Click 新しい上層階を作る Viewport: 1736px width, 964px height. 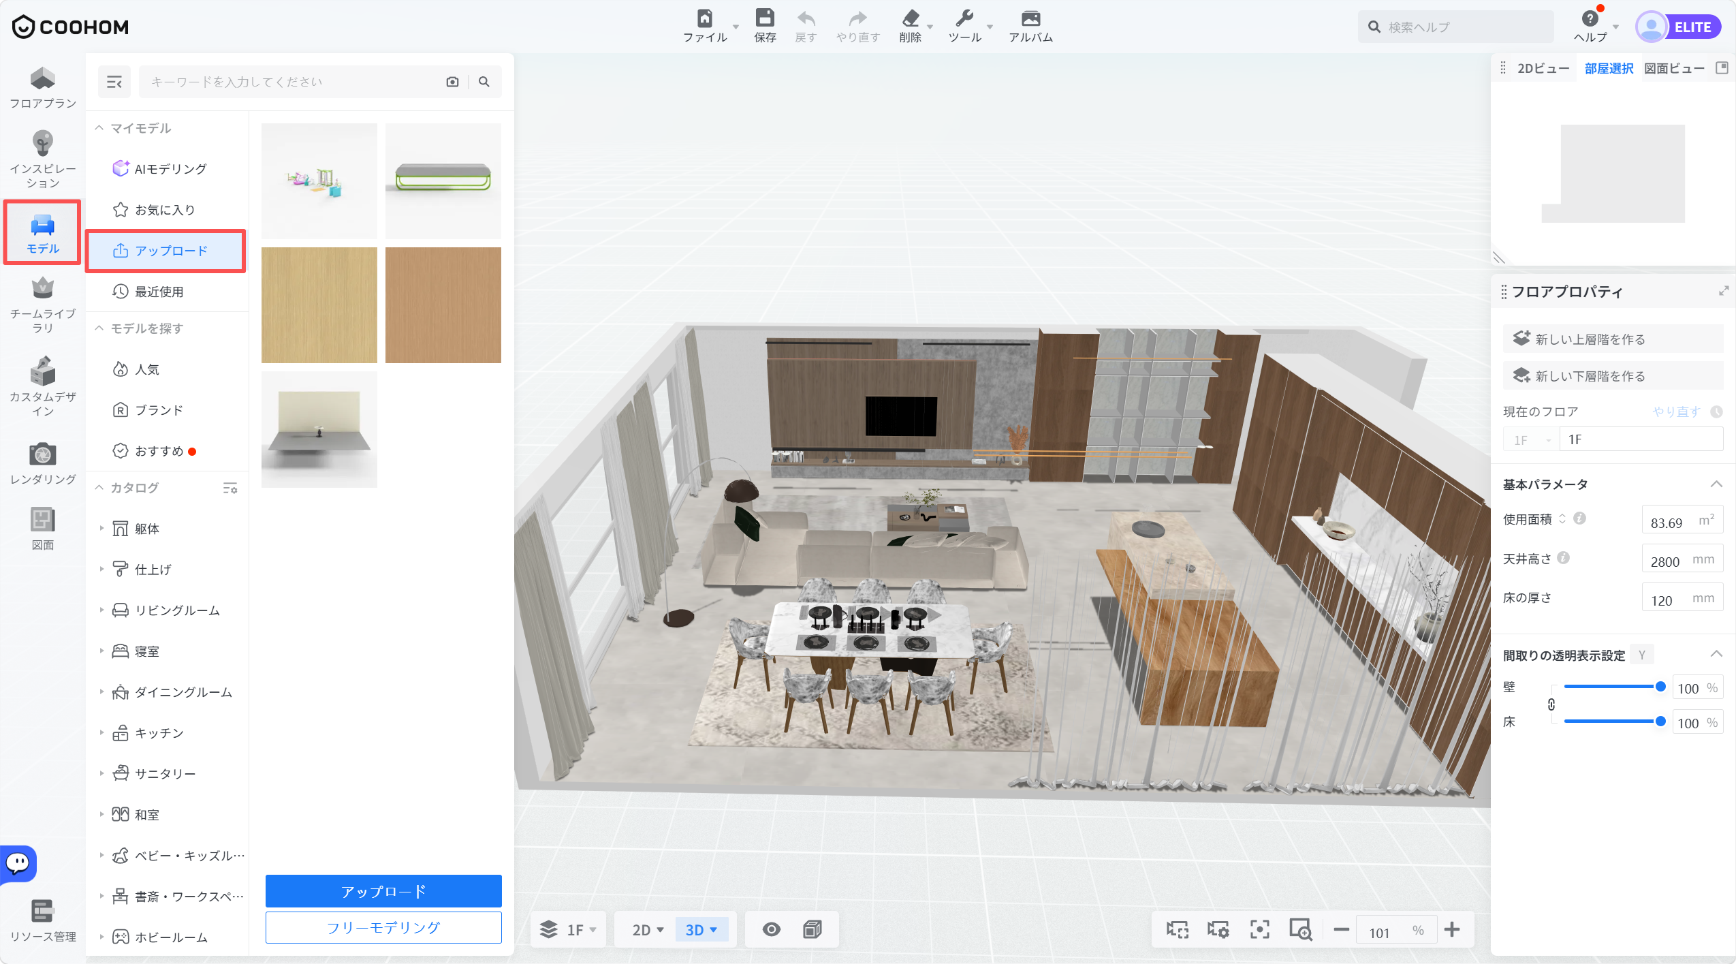tap(1613, 339)
